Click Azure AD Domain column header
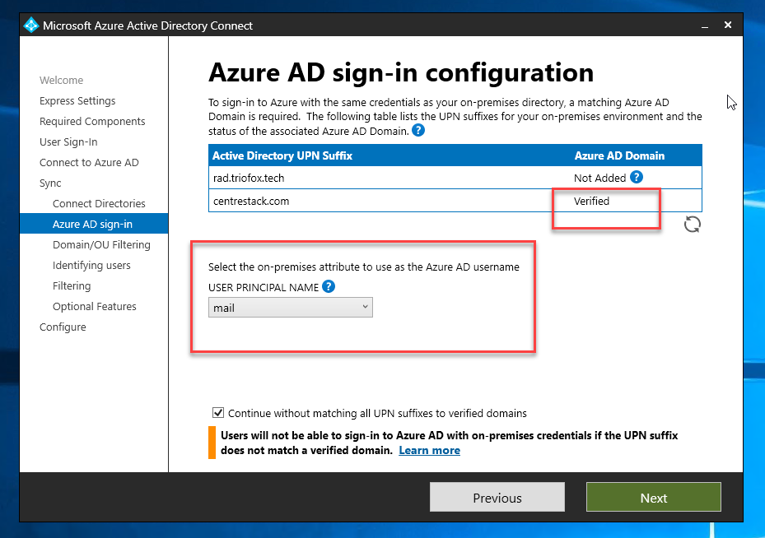 pos(619,155)
